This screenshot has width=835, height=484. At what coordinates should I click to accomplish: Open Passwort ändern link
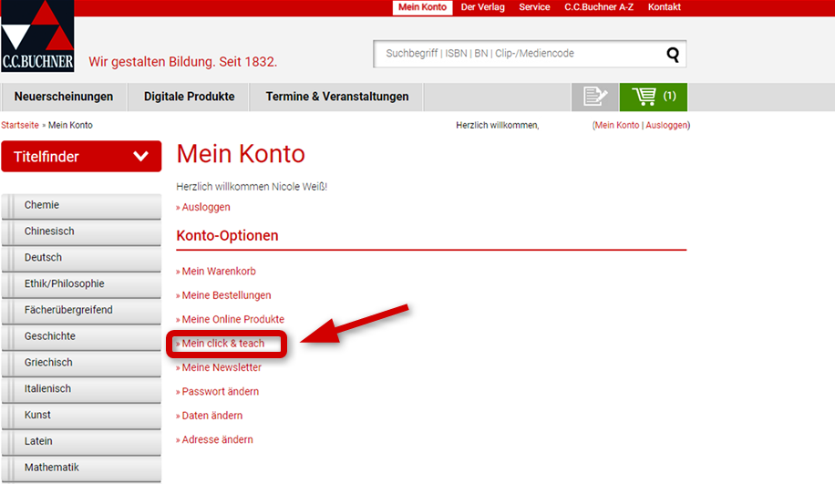pyautogui.click(x=220, y=391)
